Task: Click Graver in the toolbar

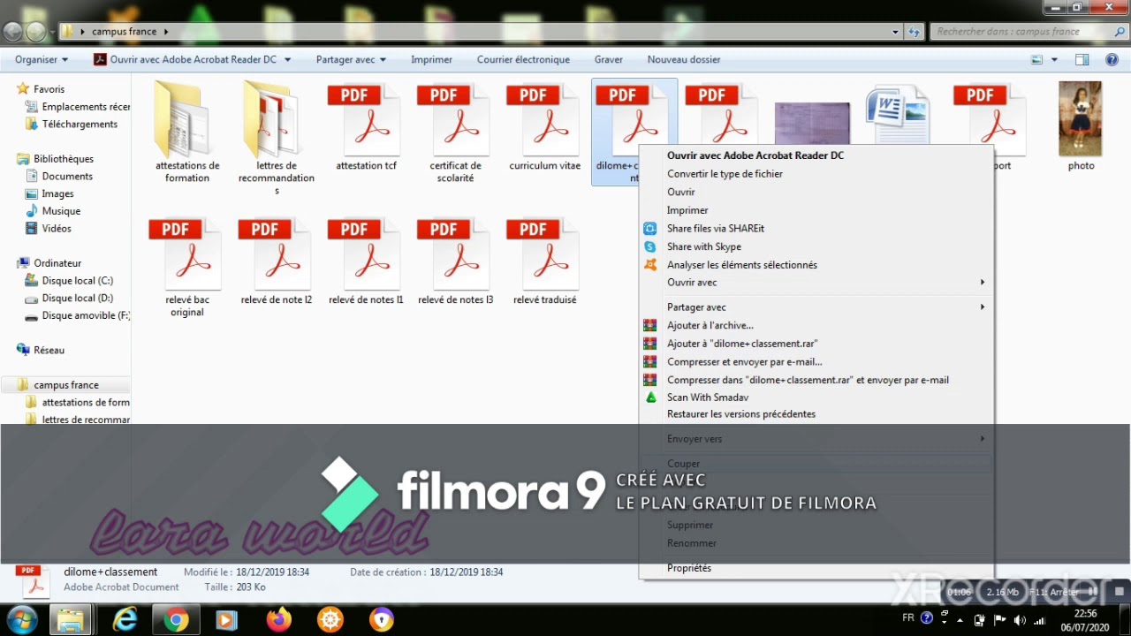Action: [x=609, y=60]
